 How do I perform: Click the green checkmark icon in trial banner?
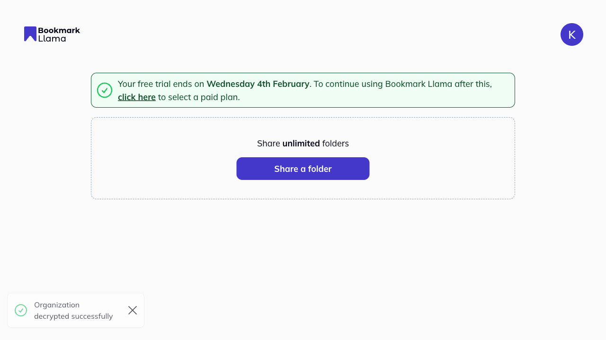pyautogui.click(x=105, y=90)
